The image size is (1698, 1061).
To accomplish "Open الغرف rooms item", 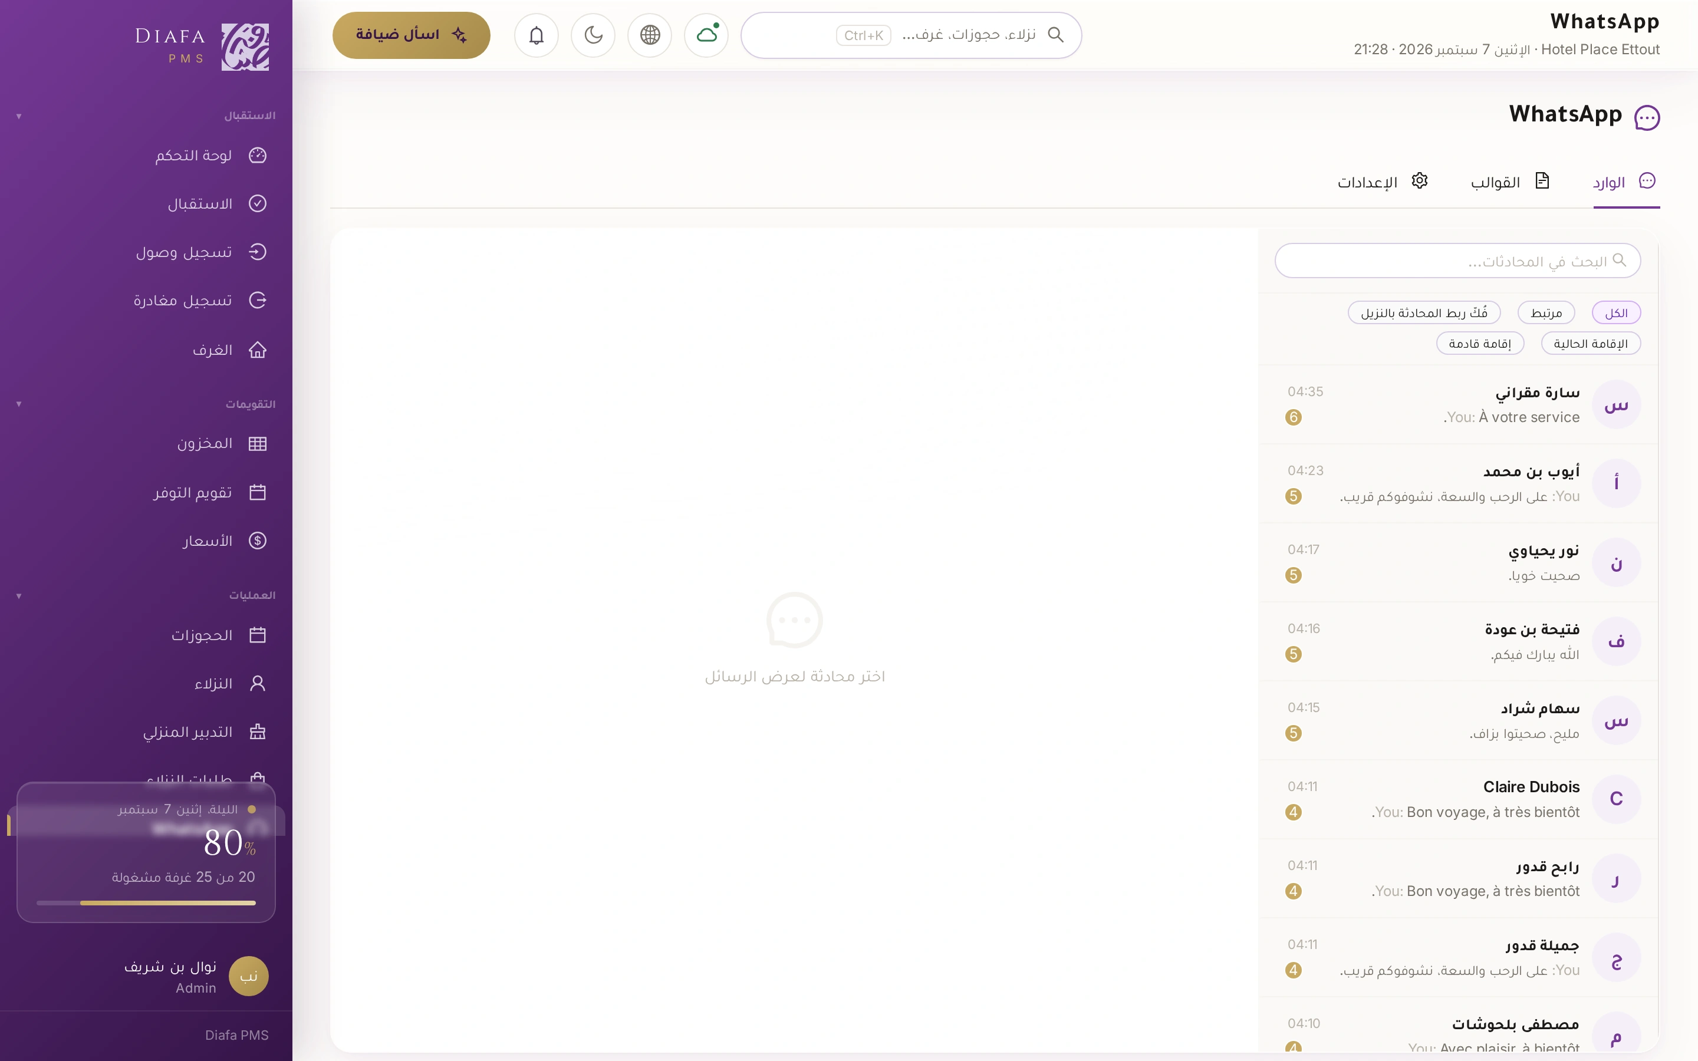I will [x=146, y=350].
